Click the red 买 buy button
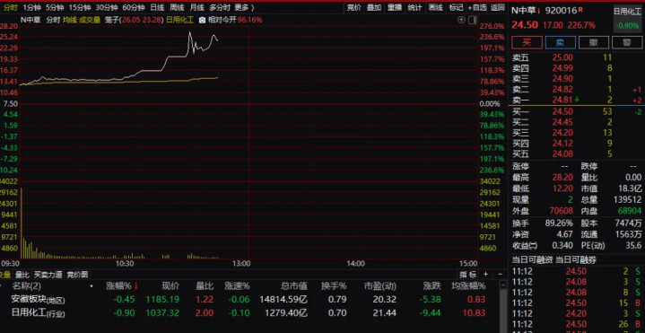Screen dimensions: 645x333 527,42
